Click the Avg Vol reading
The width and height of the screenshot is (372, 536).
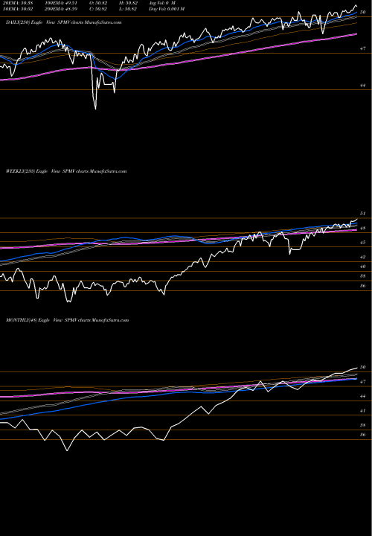[x=162, y=3]
